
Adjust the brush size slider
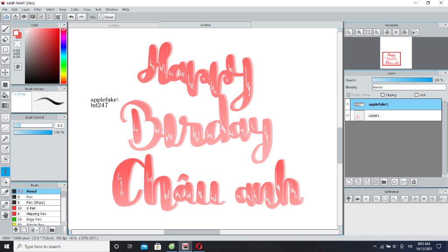click(x=33, y=126)
